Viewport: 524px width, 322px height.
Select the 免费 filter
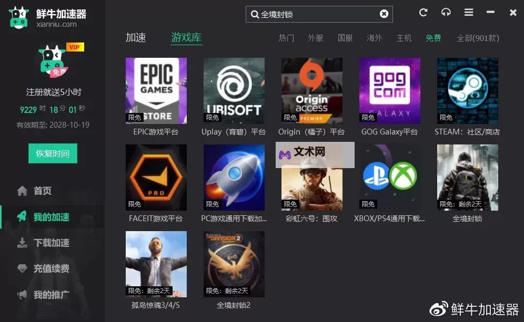click(433, 38)
